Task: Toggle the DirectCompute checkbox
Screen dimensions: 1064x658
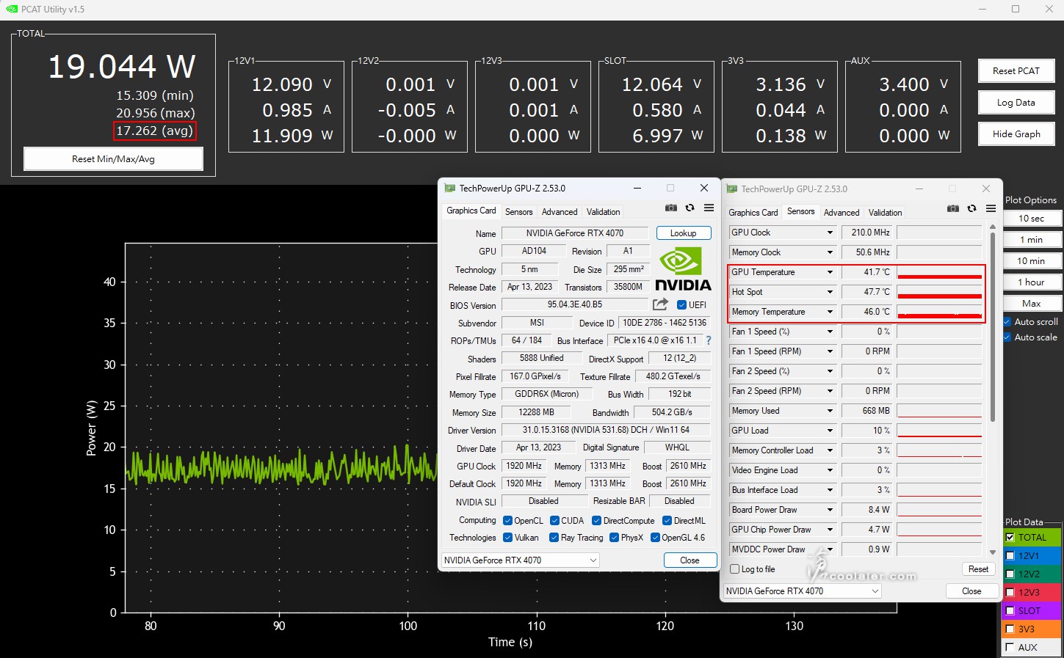Action: (x=596, y=521)
